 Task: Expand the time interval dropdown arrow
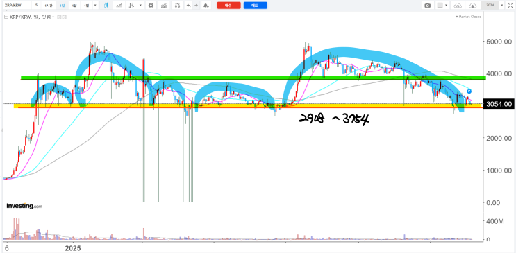click(95, 6)
